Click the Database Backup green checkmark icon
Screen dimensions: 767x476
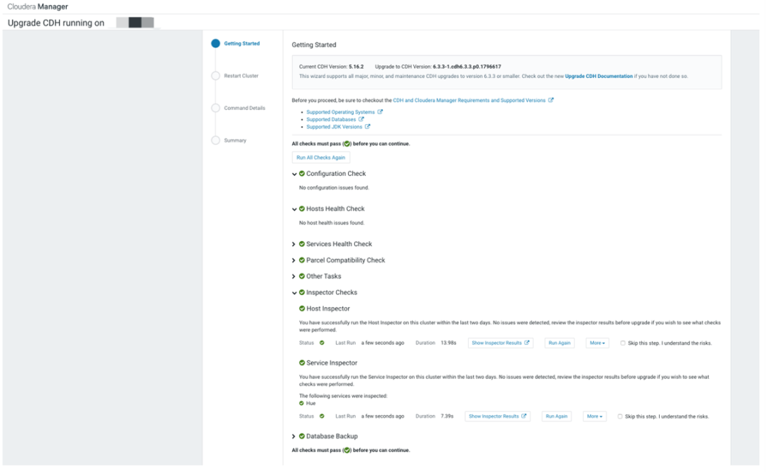click(302, 436)
